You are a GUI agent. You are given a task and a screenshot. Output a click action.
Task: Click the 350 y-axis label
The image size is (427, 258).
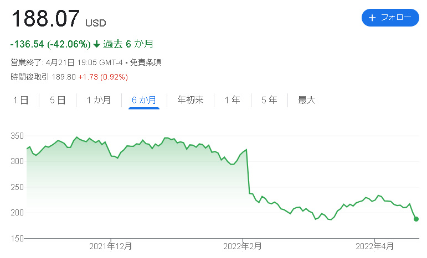(17, 136)
